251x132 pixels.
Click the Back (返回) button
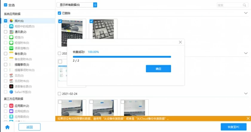[30, 127]
